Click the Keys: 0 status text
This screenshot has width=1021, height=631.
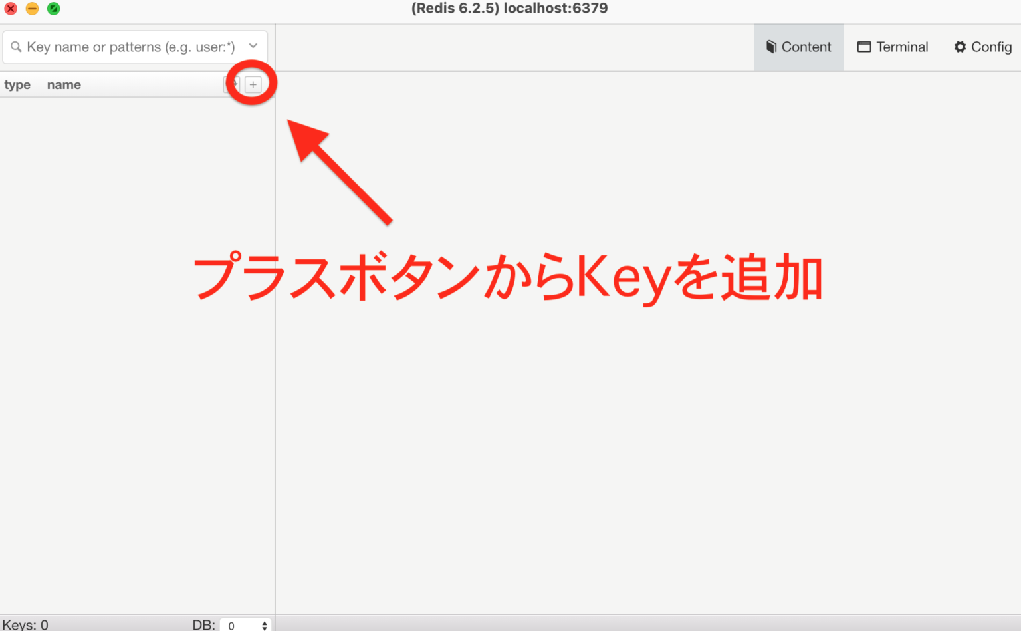click(24, 624)
